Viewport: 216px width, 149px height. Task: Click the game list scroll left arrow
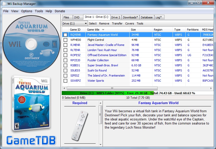click(x=64, y=88)
